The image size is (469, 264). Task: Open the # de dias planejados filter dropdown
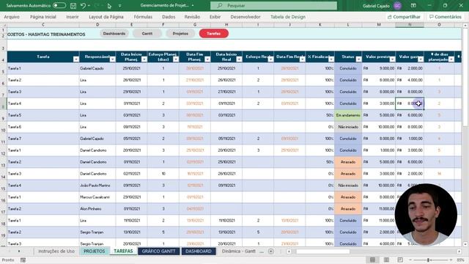pyautogui.click(x=451, y=59)
